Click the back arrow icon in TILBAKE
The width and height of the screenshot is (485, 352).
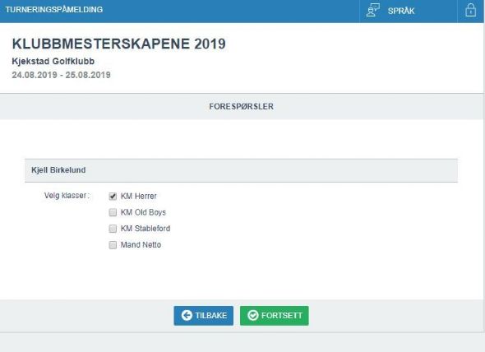(187, 315)
